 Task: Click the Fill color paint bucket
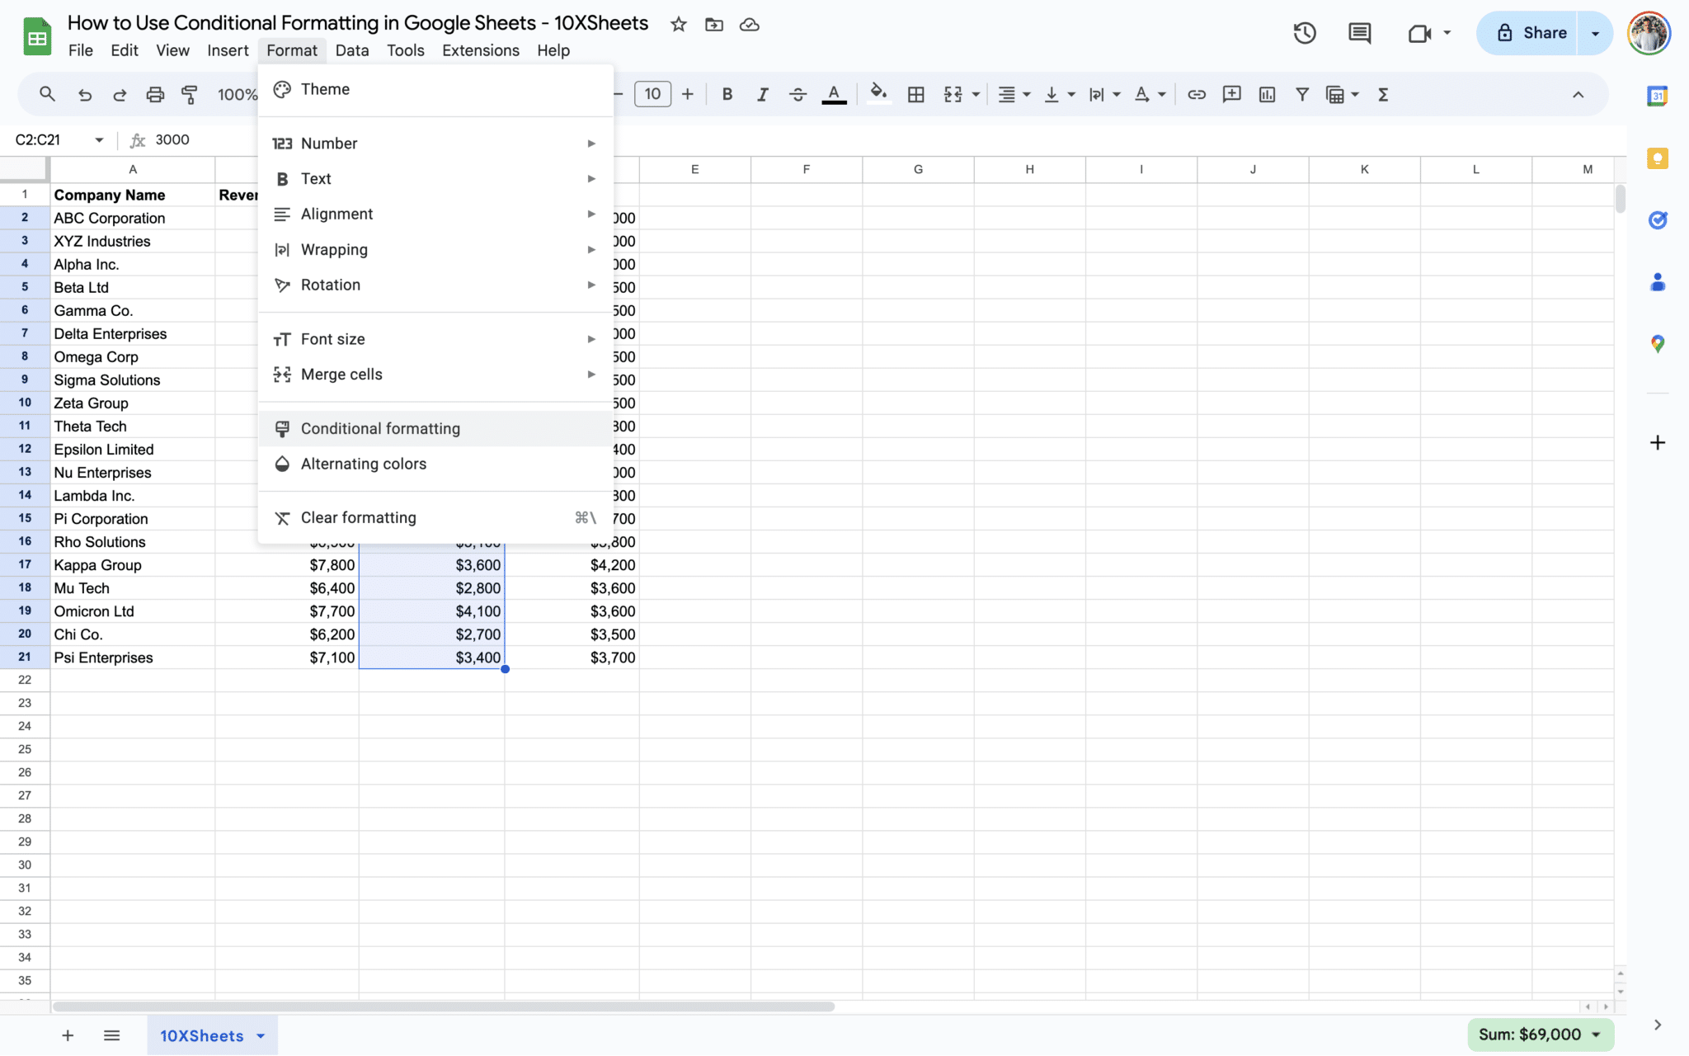[878, 94]
